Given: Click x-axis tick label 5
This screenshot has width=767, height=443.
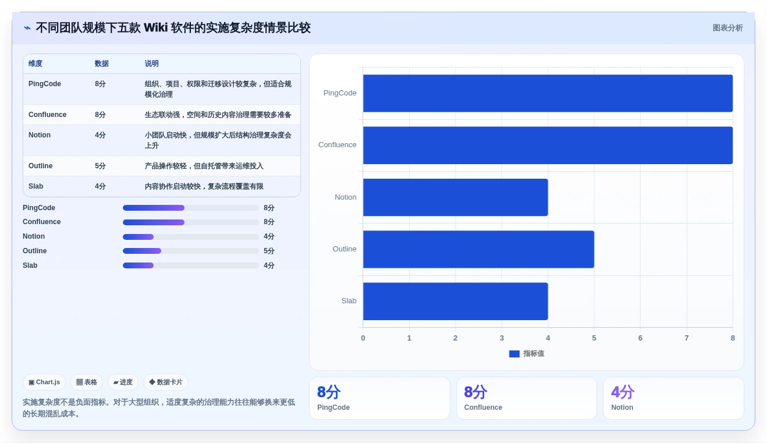Looking at the screenshot, I should point(594,338).
